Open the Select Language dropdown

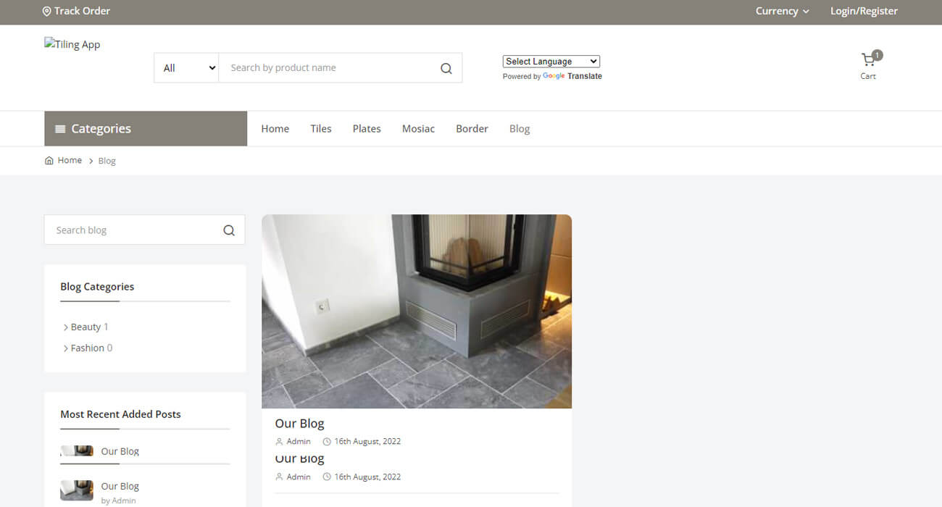click(x=551, y=62)
